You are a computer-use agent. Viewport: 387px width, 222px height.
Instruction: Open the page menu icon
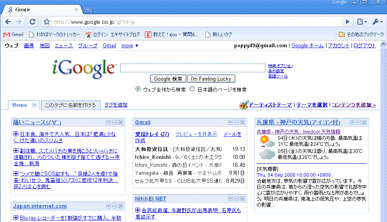pos(362,22)
